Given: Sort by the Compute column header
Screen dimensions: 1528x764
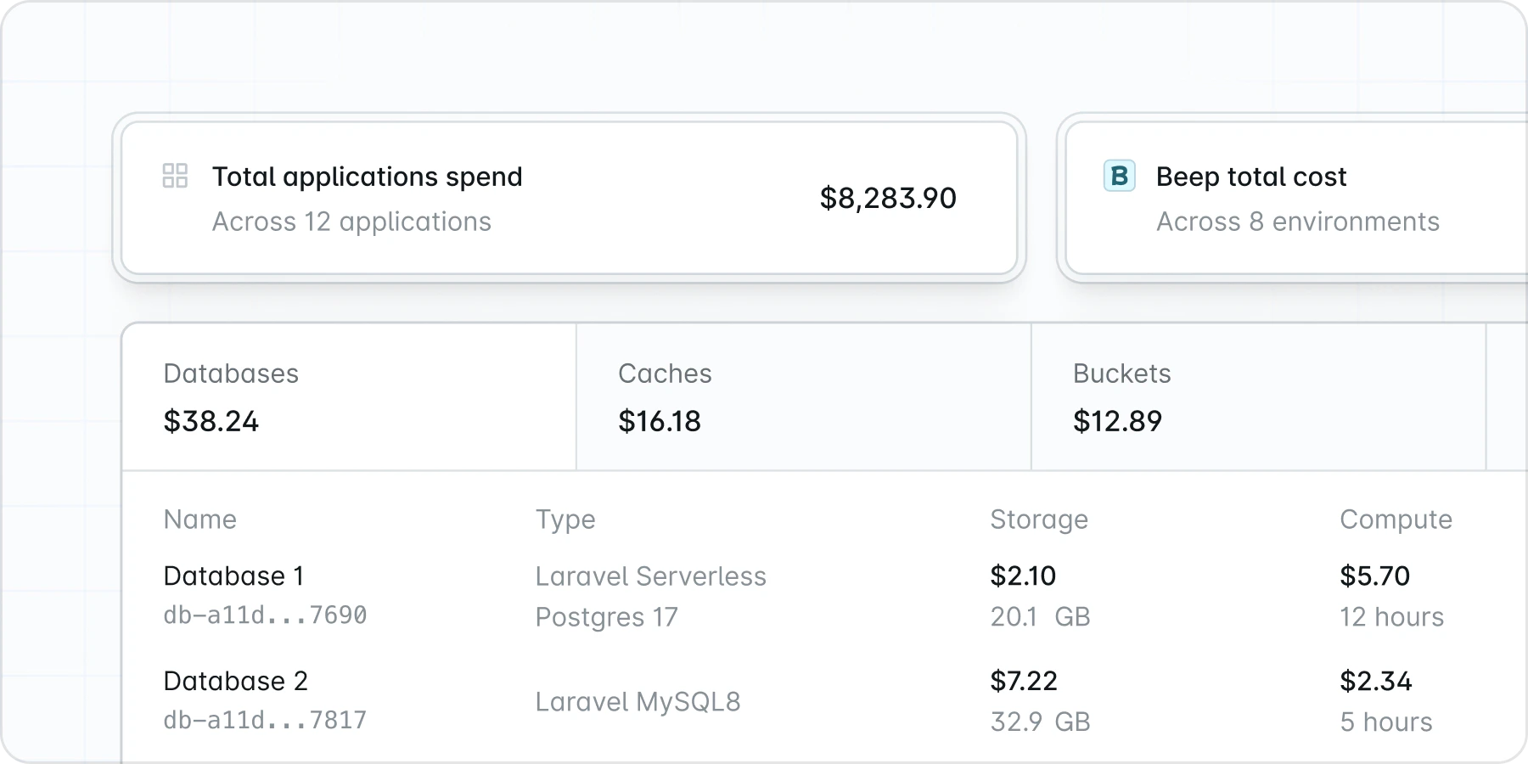Looking at the screenshot, I should point(1396,520).
